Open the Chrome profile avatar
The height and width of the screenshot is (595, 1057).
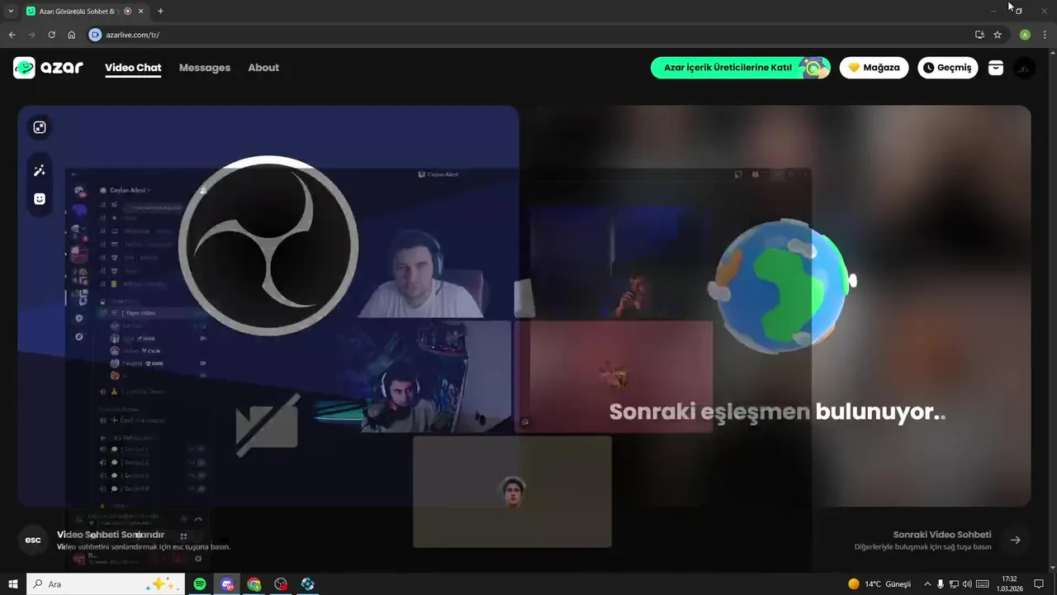click(x=1025, y=35)
